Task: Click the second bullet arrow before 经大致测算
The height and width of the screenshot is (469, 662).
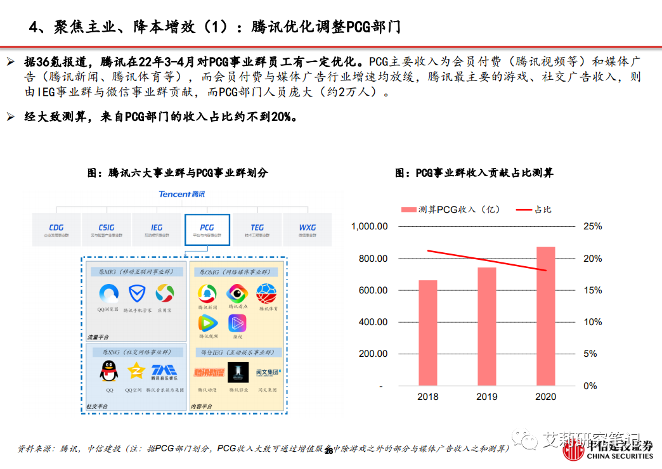Action: click(x=11, y=117)
